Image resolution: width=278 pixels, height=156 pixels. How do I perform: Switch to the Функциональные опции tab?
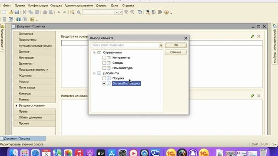[x=34, y=45]
